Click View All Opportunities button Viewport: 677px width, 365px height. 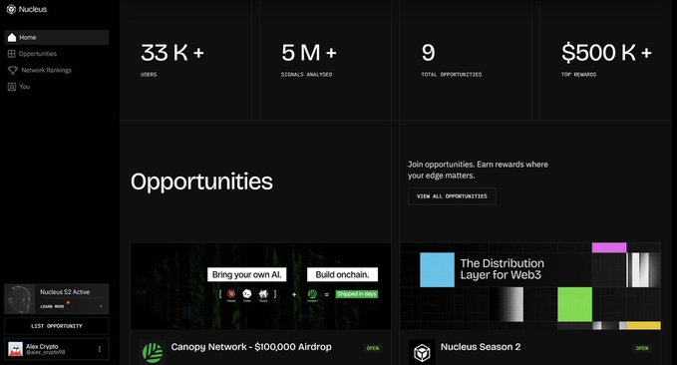452,196
